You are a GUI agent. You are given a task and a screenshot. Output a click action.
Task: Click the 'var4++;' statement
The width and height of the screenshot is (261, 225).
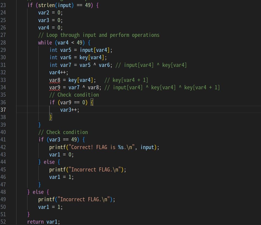pyautogui.click(x=59, y=72)
